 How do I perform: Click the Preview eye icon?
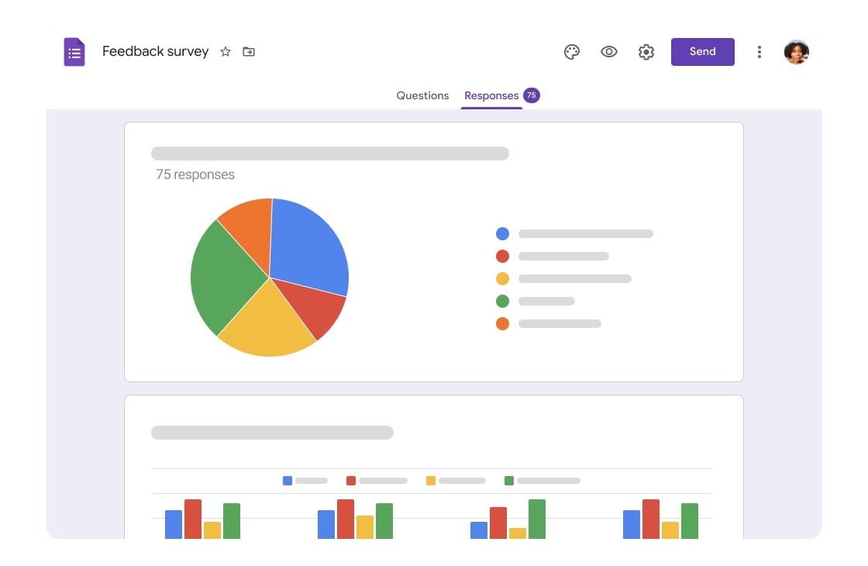pyautogui.click(x=609, y=51)
